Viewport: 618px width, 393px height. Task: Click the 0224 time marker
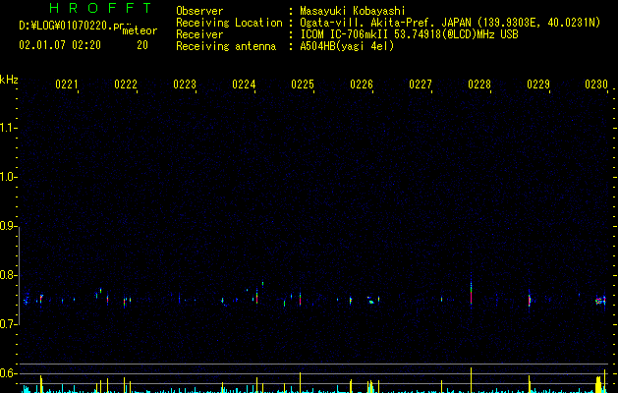coord(244,84)
